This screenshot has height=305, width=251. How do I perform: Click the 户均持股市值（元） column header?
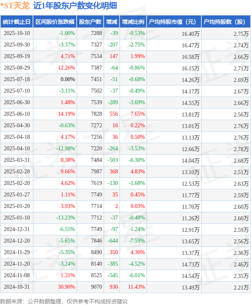click(174, 21)
